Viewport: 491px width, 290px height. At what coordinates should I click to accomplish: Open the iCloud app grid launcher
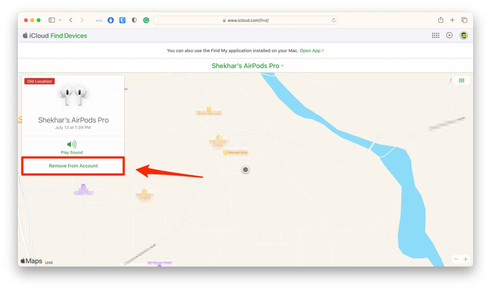coord(436,36)
